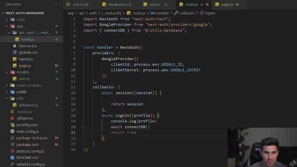
Task: Click the favicon.ico star icon
Action: 14,46
